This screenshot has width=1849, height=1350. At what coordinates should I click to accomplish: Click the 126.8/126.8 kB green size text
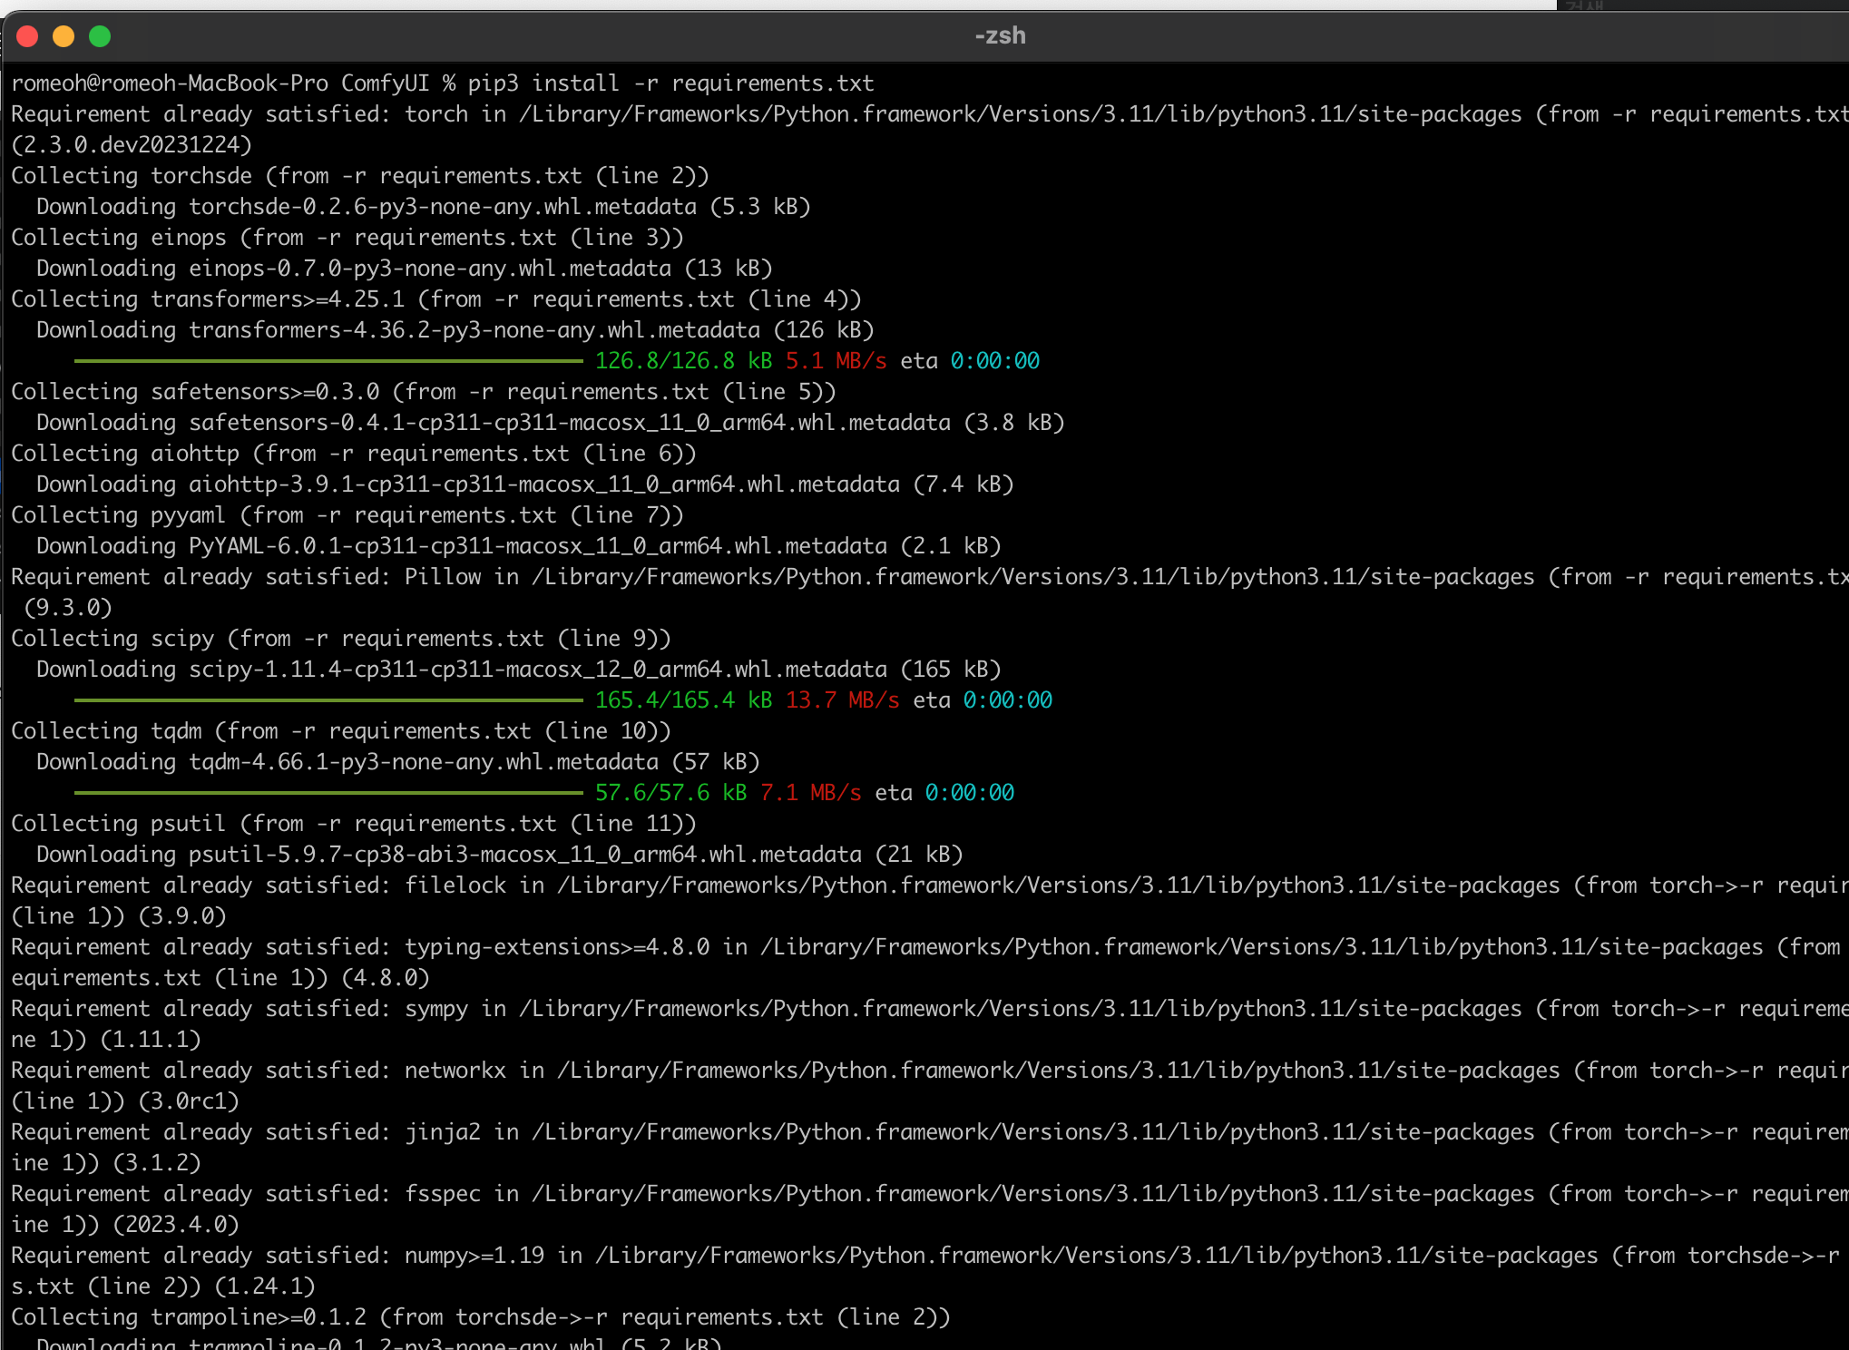682,361
